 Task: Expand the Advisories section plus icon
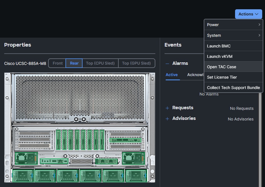click(x=167, y=118)
